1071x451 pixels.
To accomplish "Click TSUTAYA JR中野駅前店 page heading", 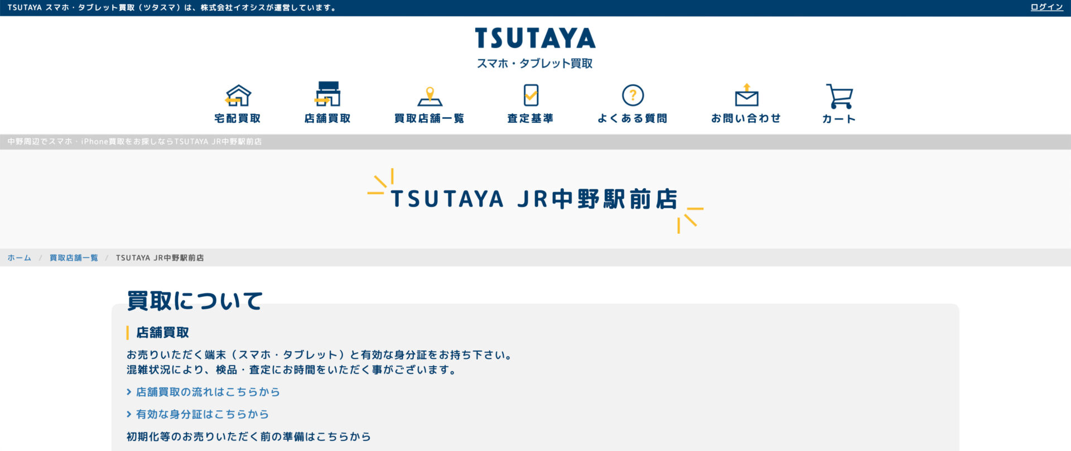I will [534, 199].
